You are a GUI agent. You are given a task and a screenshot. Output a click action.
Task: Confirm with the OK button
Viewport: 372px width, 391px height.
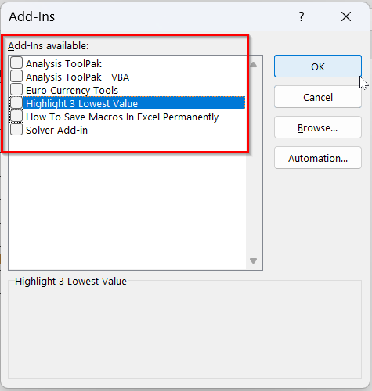pos(318,66)
